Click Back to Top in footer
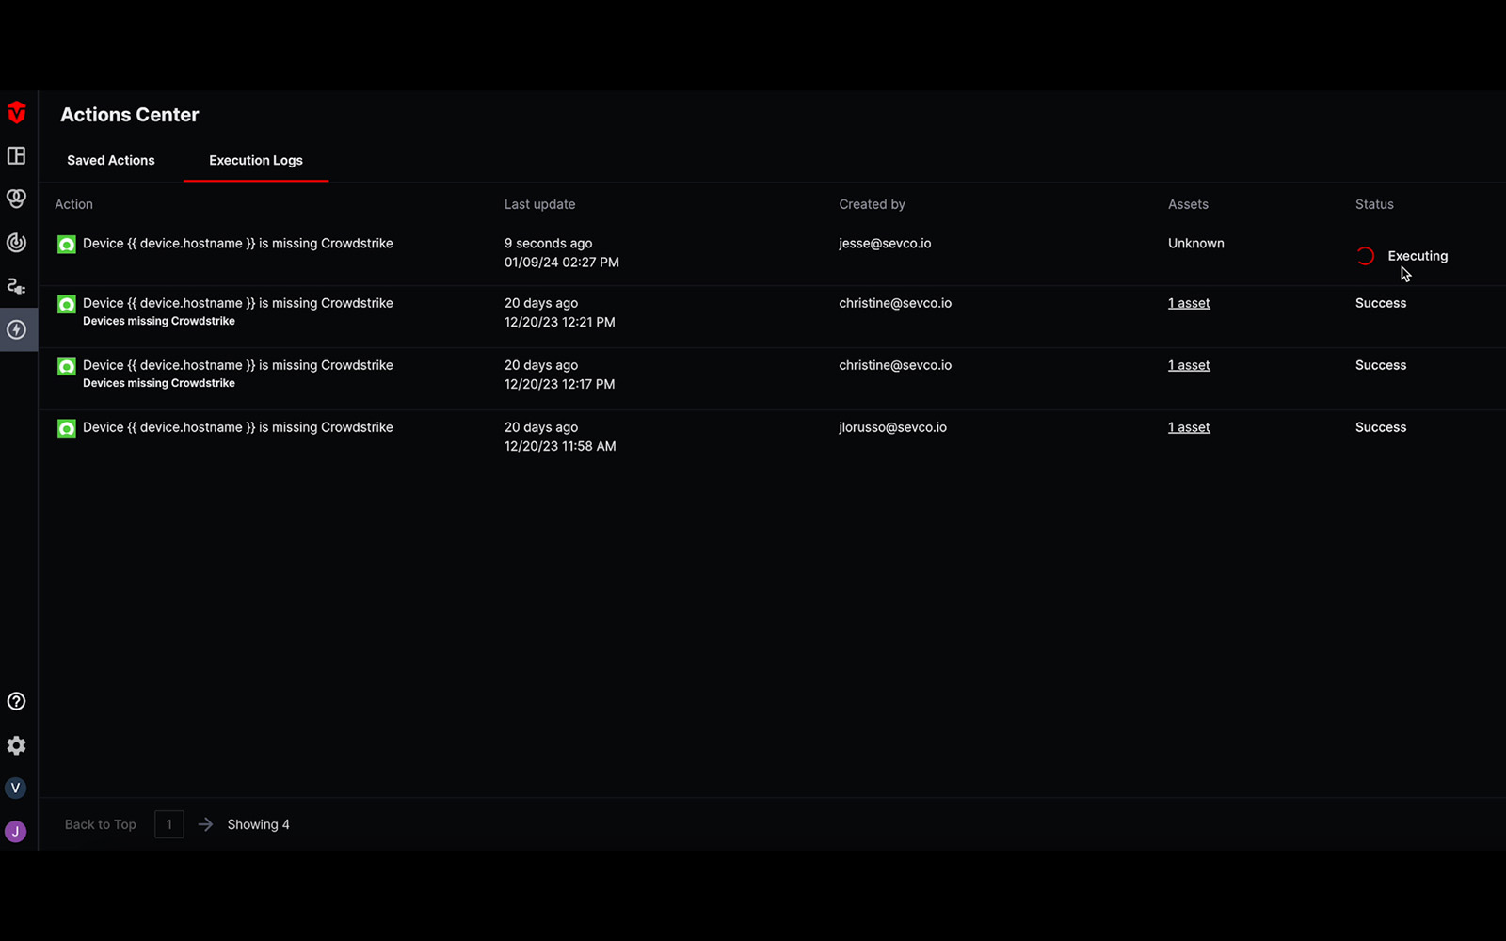 (101, 824)
